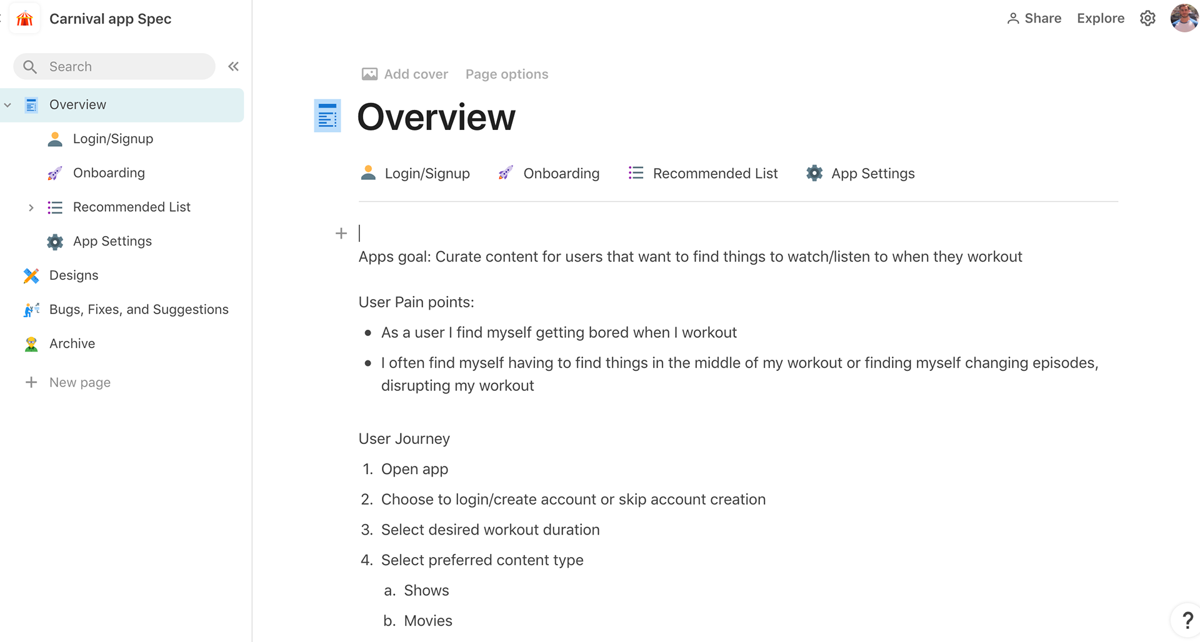The width and height of the screenshot is (1200, 642).
Task: Open Designs page in sidebar
Action: [x=74, y=275]
